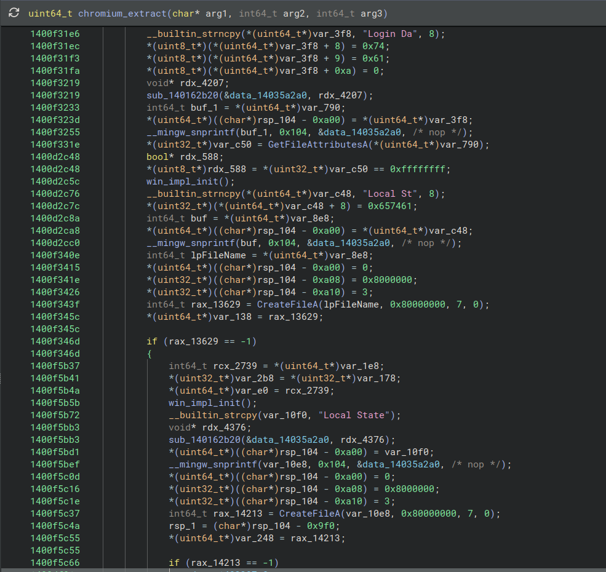Viewport: 606px width, 572px height.
Task: Select the rsp_1 assignment variable
Action: point(182,526)
